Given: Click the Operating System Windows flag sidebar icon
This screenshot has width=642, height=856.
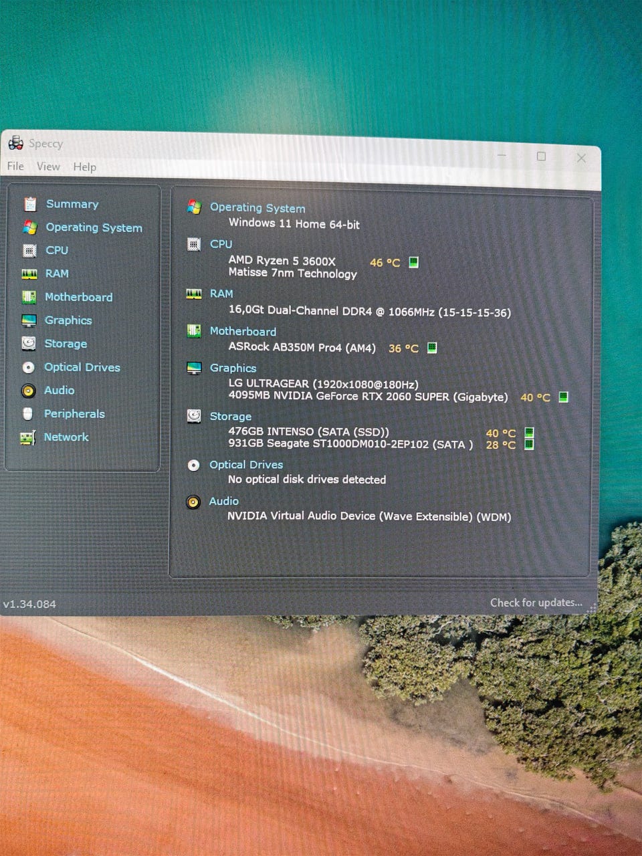Looking at the screenshot, I should [29, 227].
